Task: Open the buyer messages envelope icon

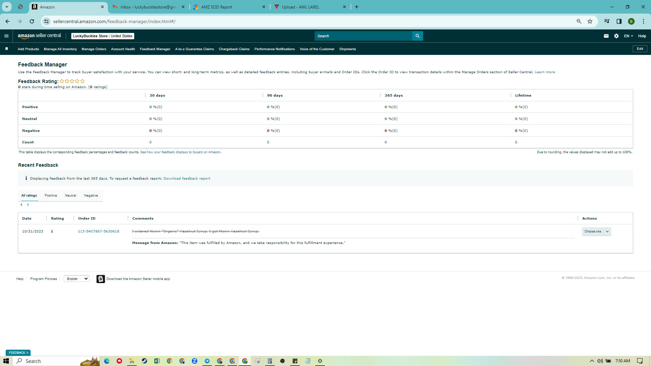Action: click(x=606, y=36)
